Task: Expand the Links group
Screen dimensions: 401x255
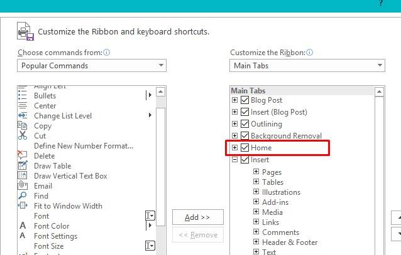Action: click(x=256, y=222)
